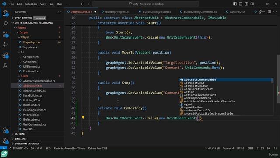Collapse the UI folder
This screenshot has height=158, width=280.
pyautogui.click(x=23, y=52)
